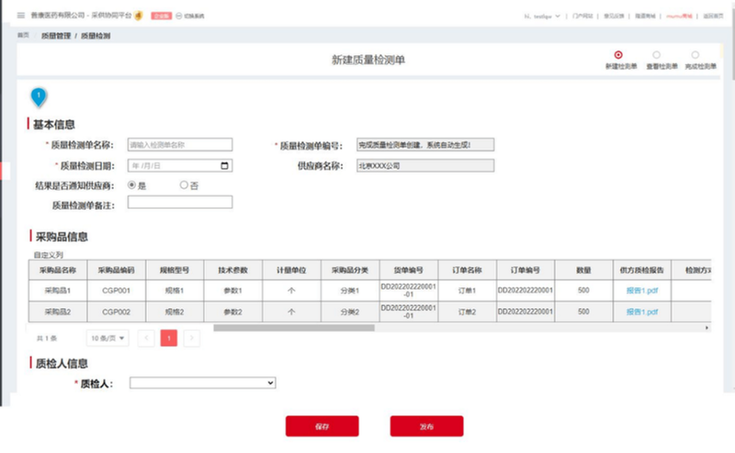Click the 规格型号 column header
735x453 pixels.
(175, 270)
